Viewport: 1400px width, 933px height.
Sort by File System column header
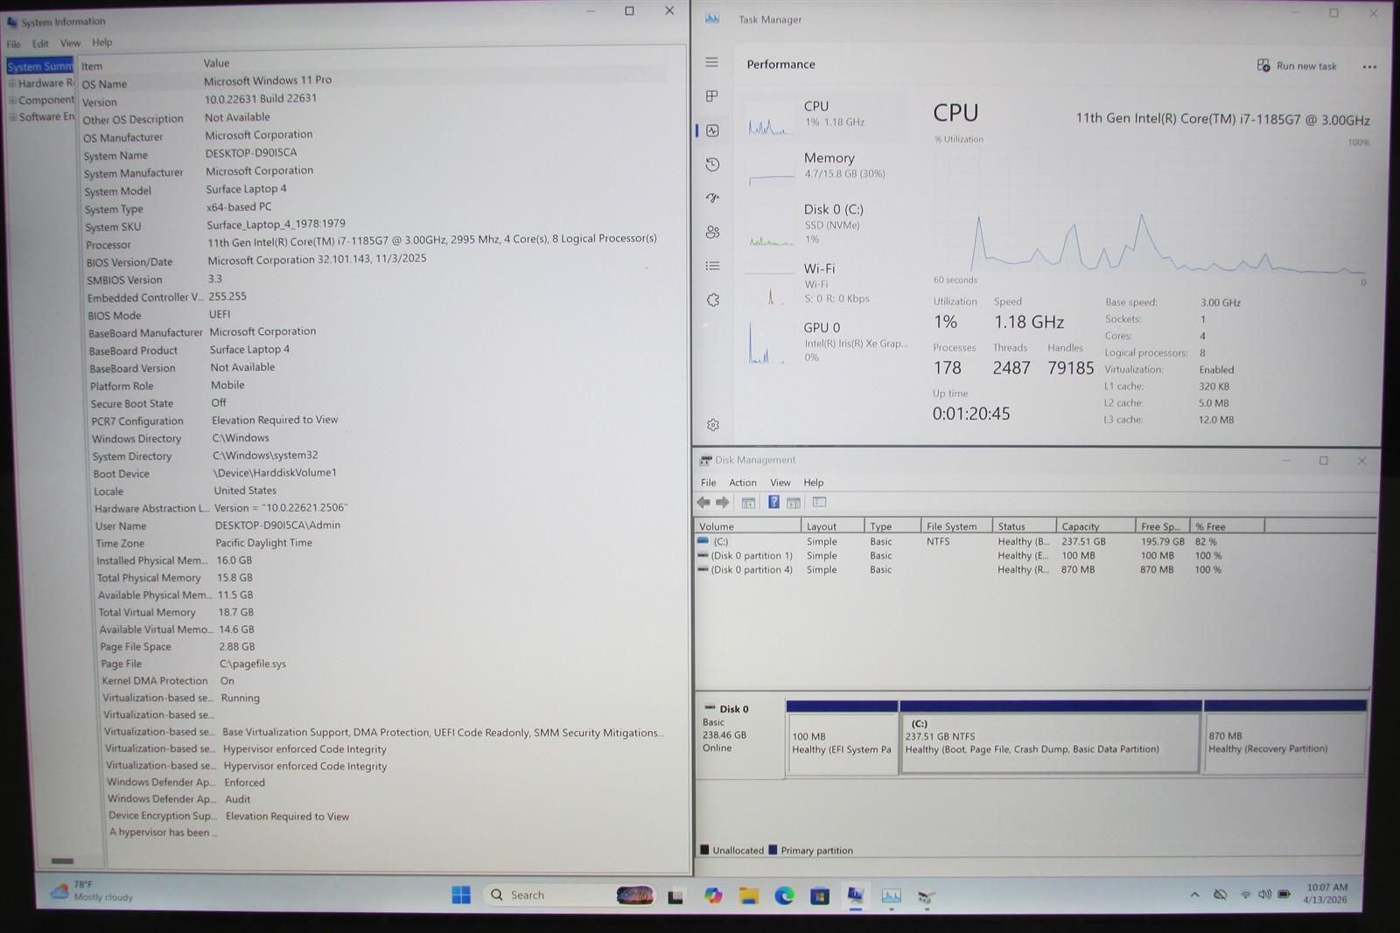(x=956, y=526)
